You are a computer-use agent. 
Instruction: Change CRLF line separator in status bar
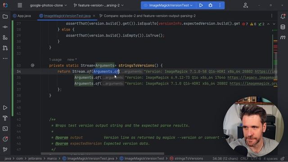(x=244, y=158)
